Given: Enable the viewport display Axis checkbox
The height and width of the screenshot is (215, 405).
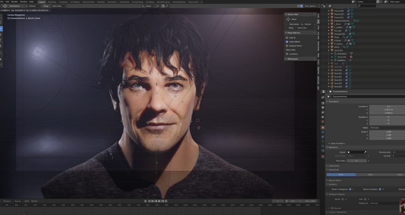Looking at the screenshot, I should tap(365, 199).
